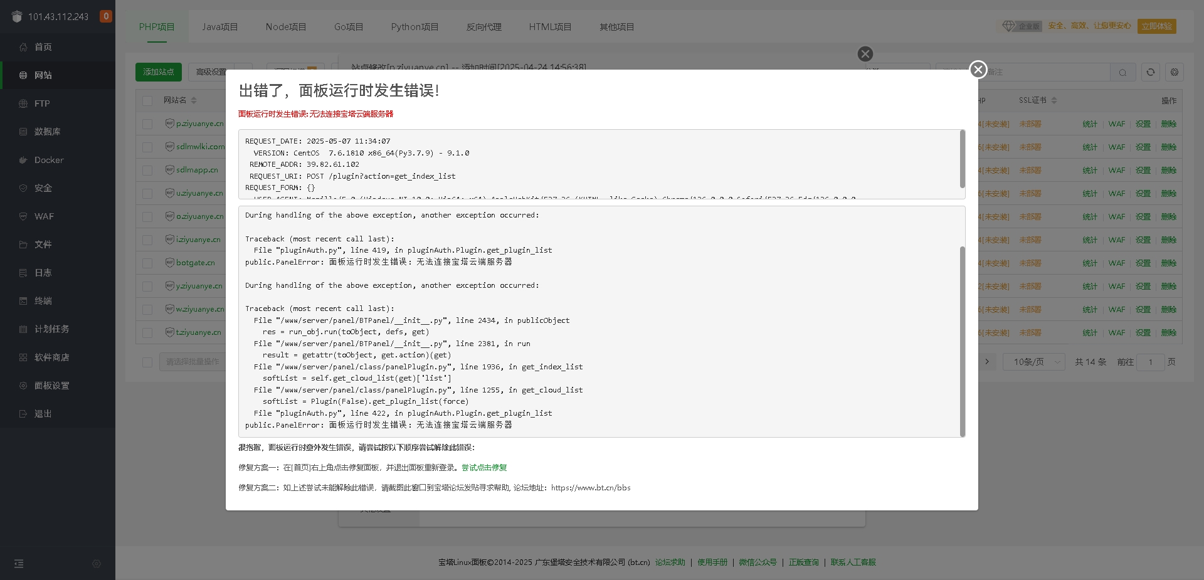Click the 安全 shield icon
This screenshot has width=1204, height=580.
click(23, 188)
